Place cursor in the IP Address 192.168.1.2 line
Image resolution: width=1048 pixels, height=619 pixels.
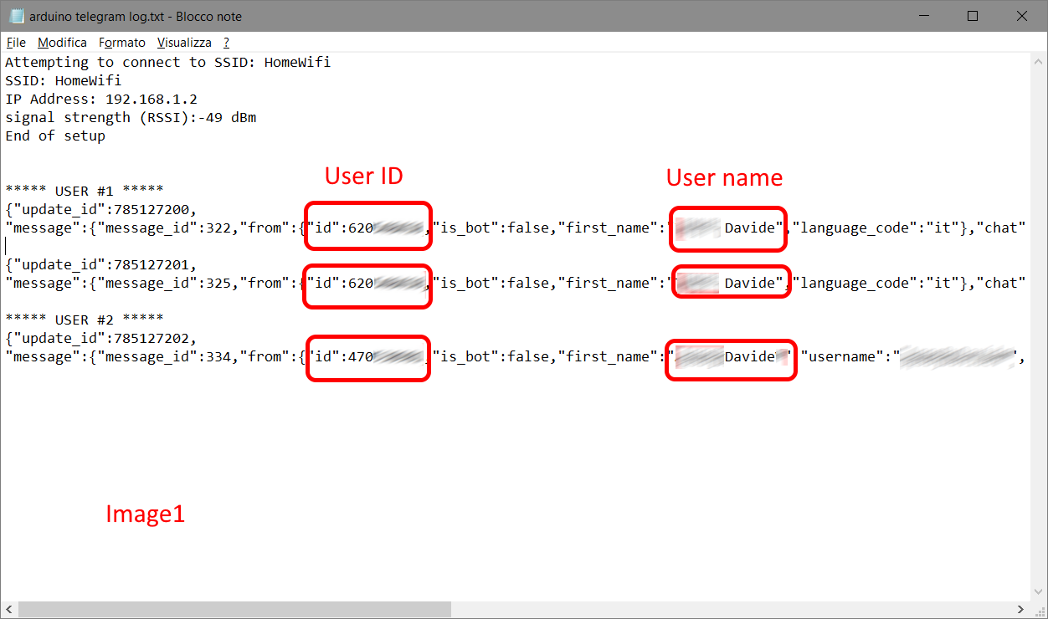pos(100,99)
